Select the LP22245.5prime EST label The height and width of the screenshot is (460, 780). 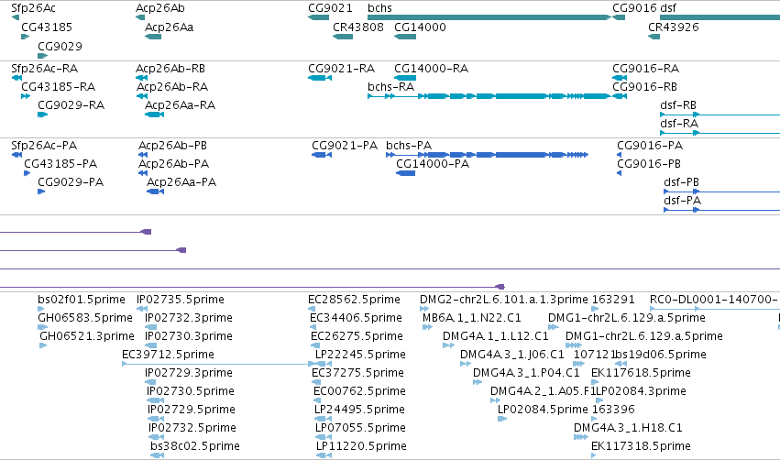point(360,355)
